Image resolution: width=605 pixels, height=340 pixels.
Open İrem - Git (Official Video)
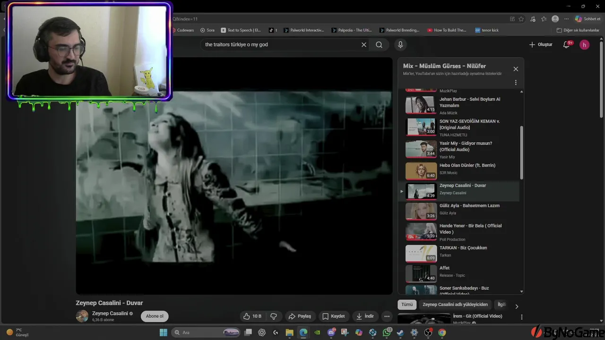tap(478, 316)
